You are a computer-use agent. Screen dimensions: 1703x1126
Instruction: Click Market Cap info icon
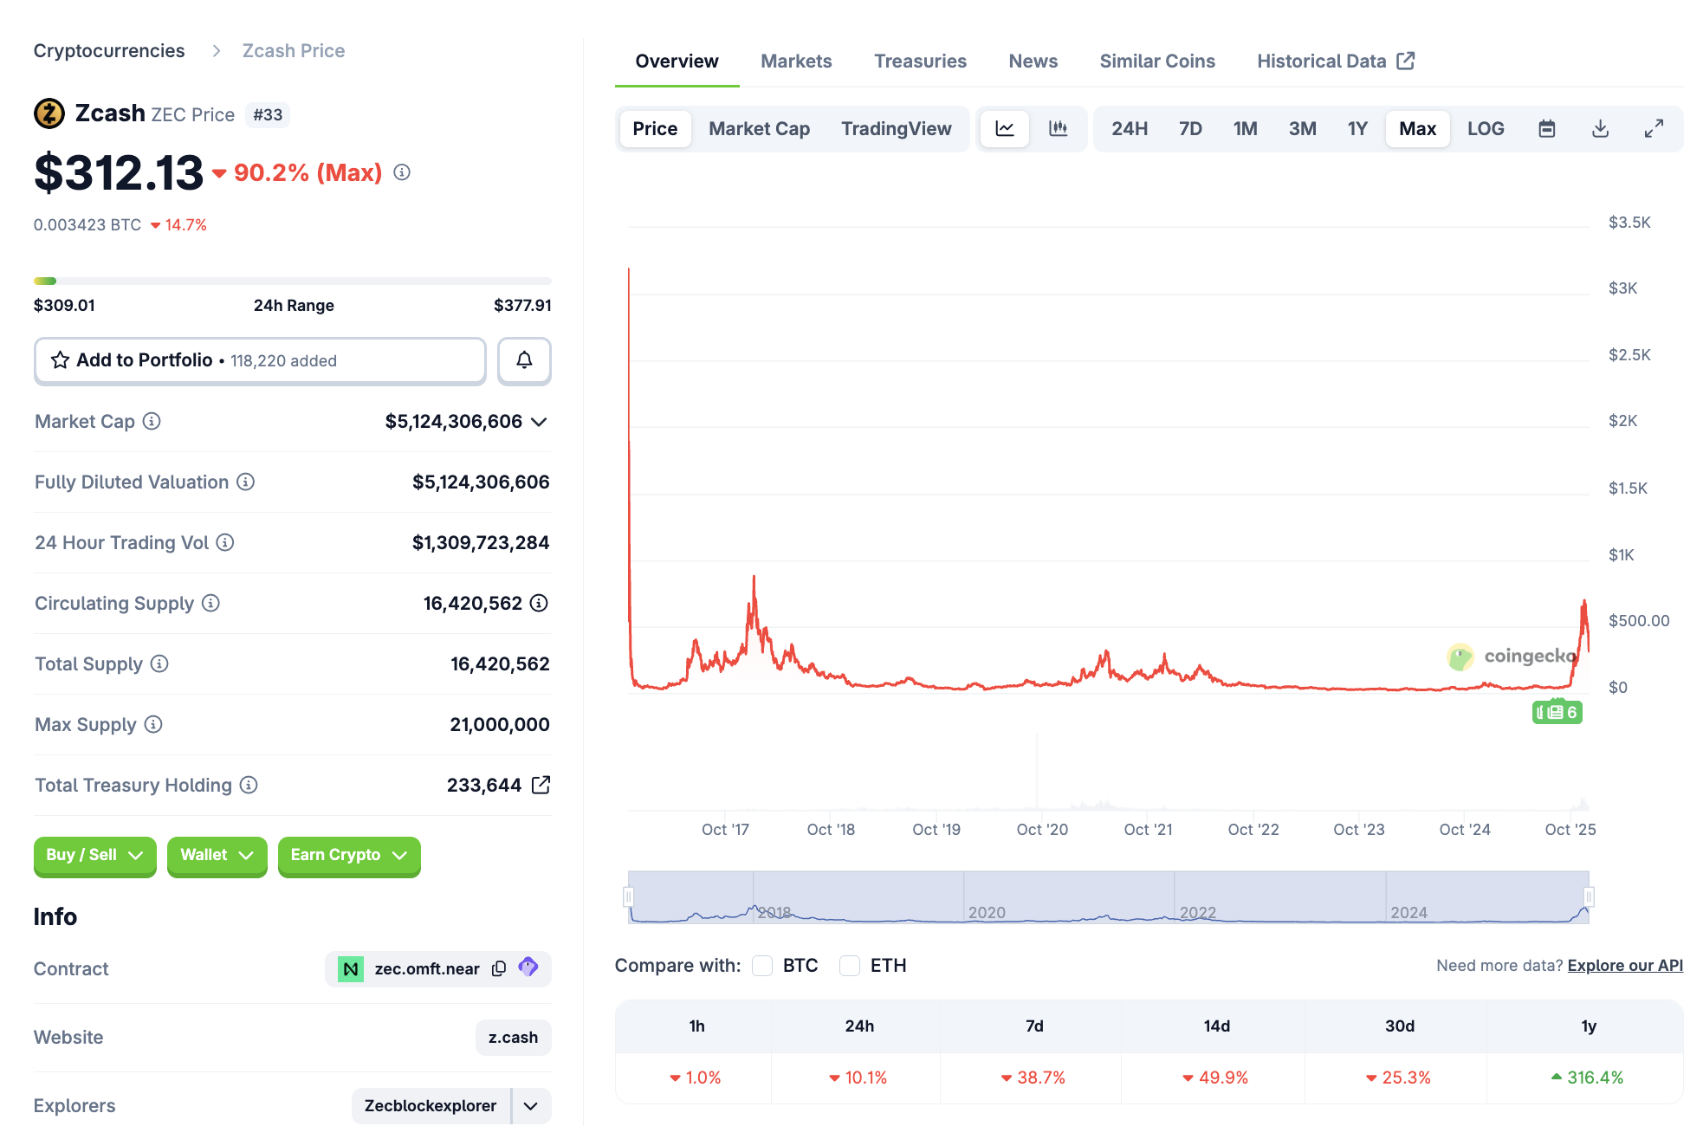pos(152,421)
